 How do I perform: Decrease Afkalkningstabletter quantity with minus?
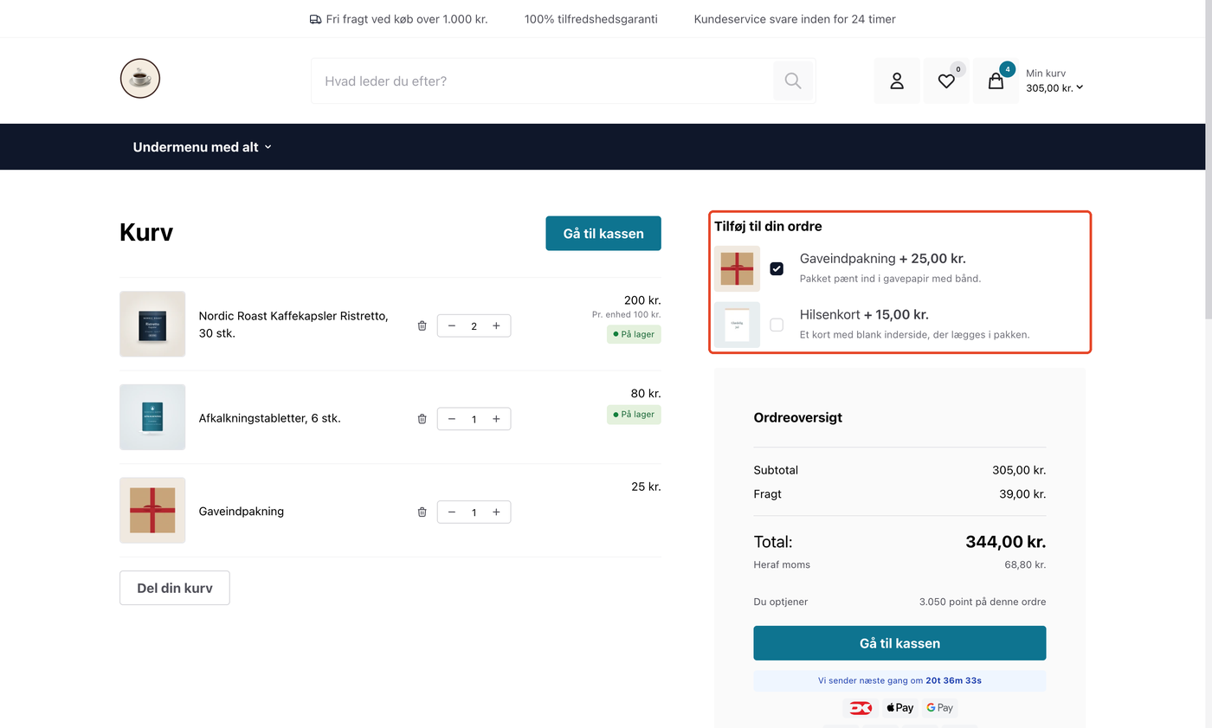452,419
